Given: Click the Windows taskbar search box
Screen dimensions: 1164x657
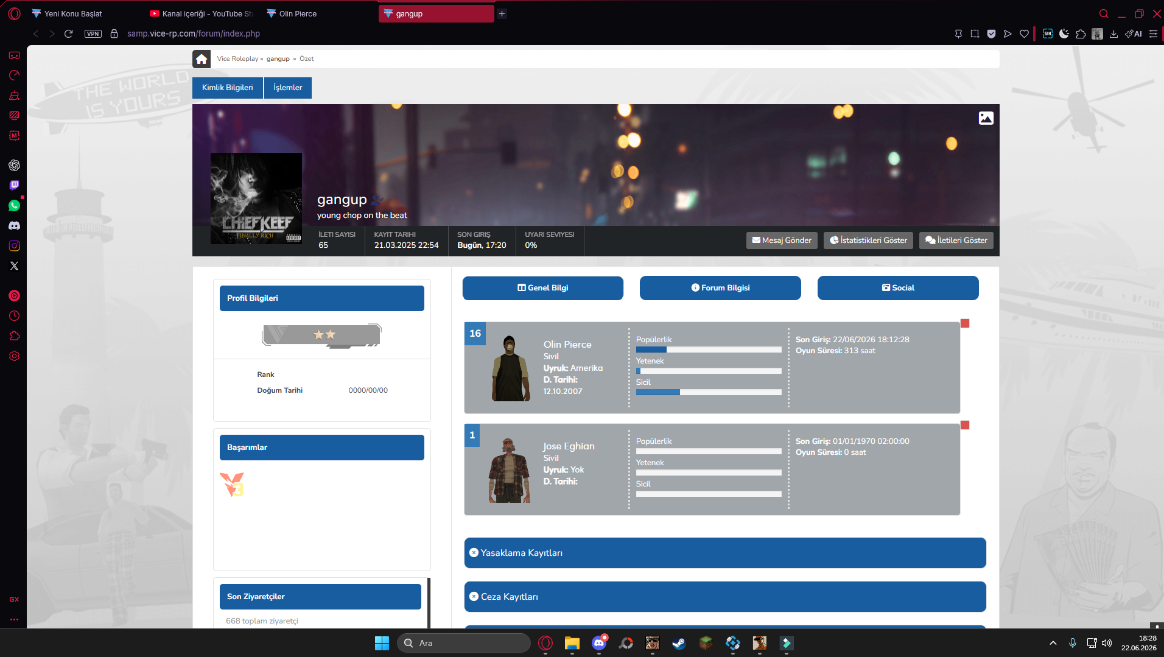Looking at the screenshot, I should tap(464, 643).
